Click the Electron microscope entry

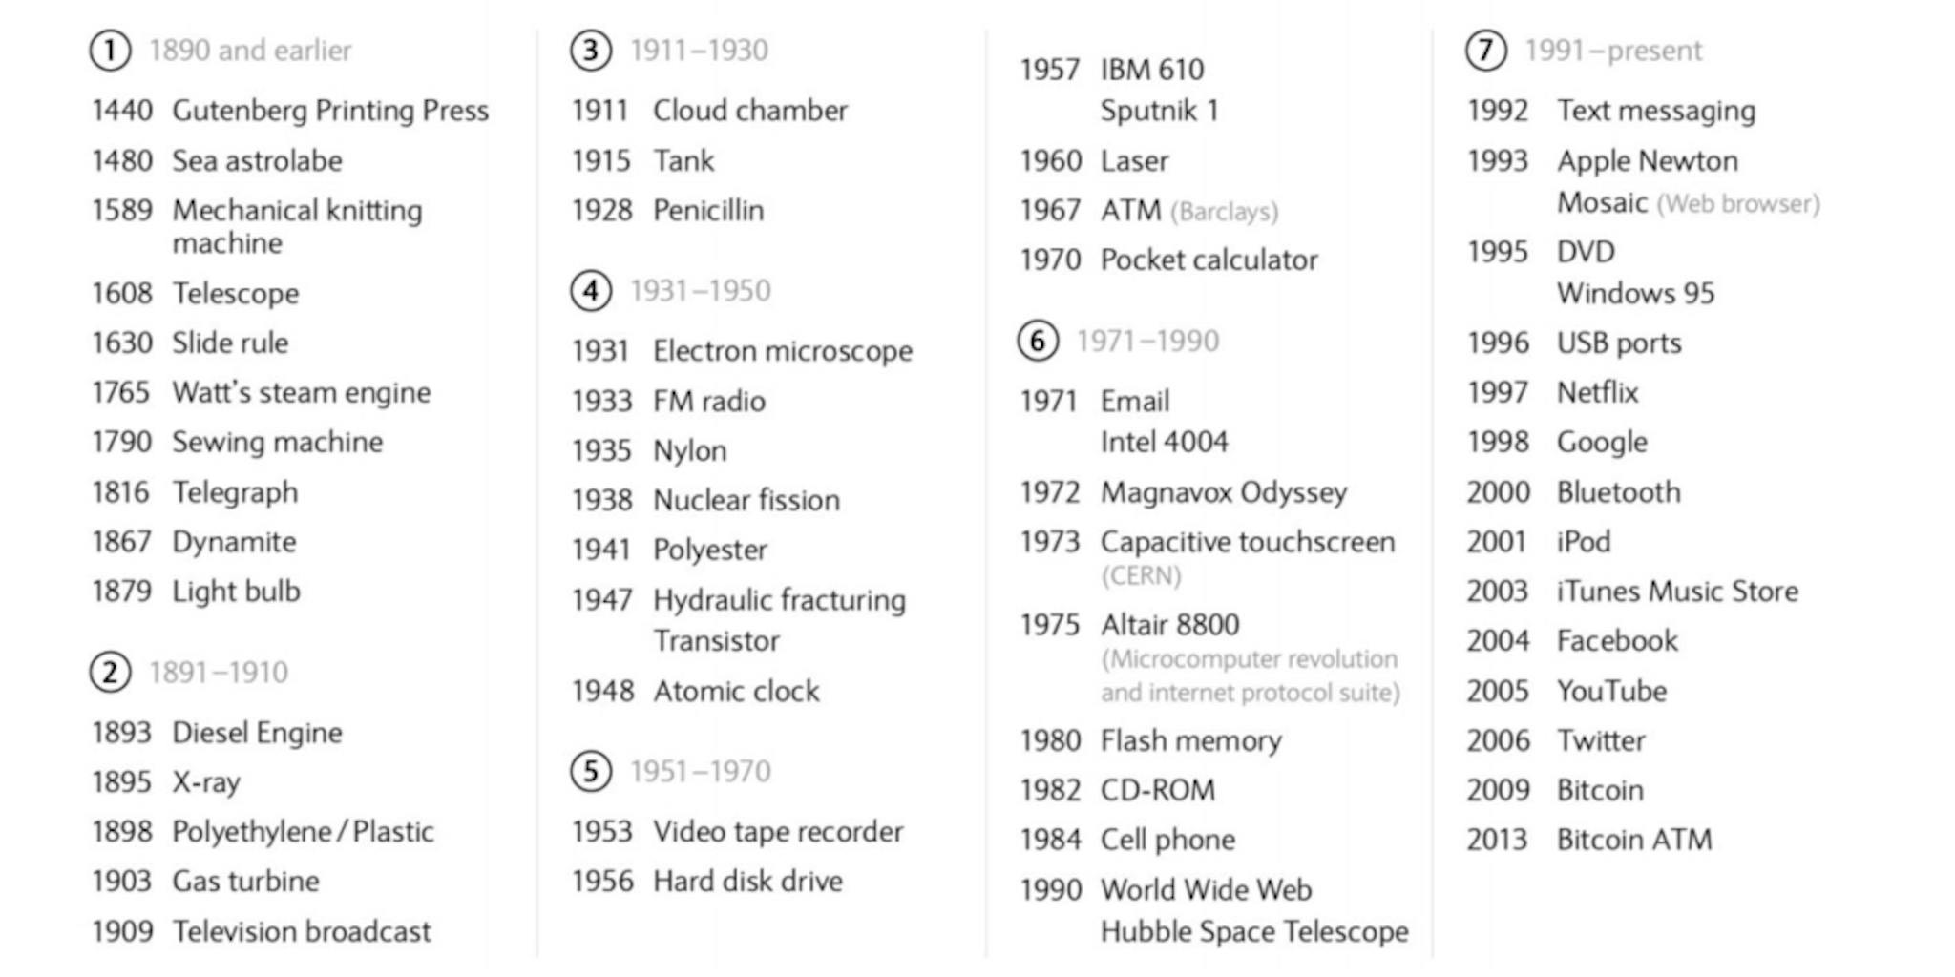click(x=783, y=351)
